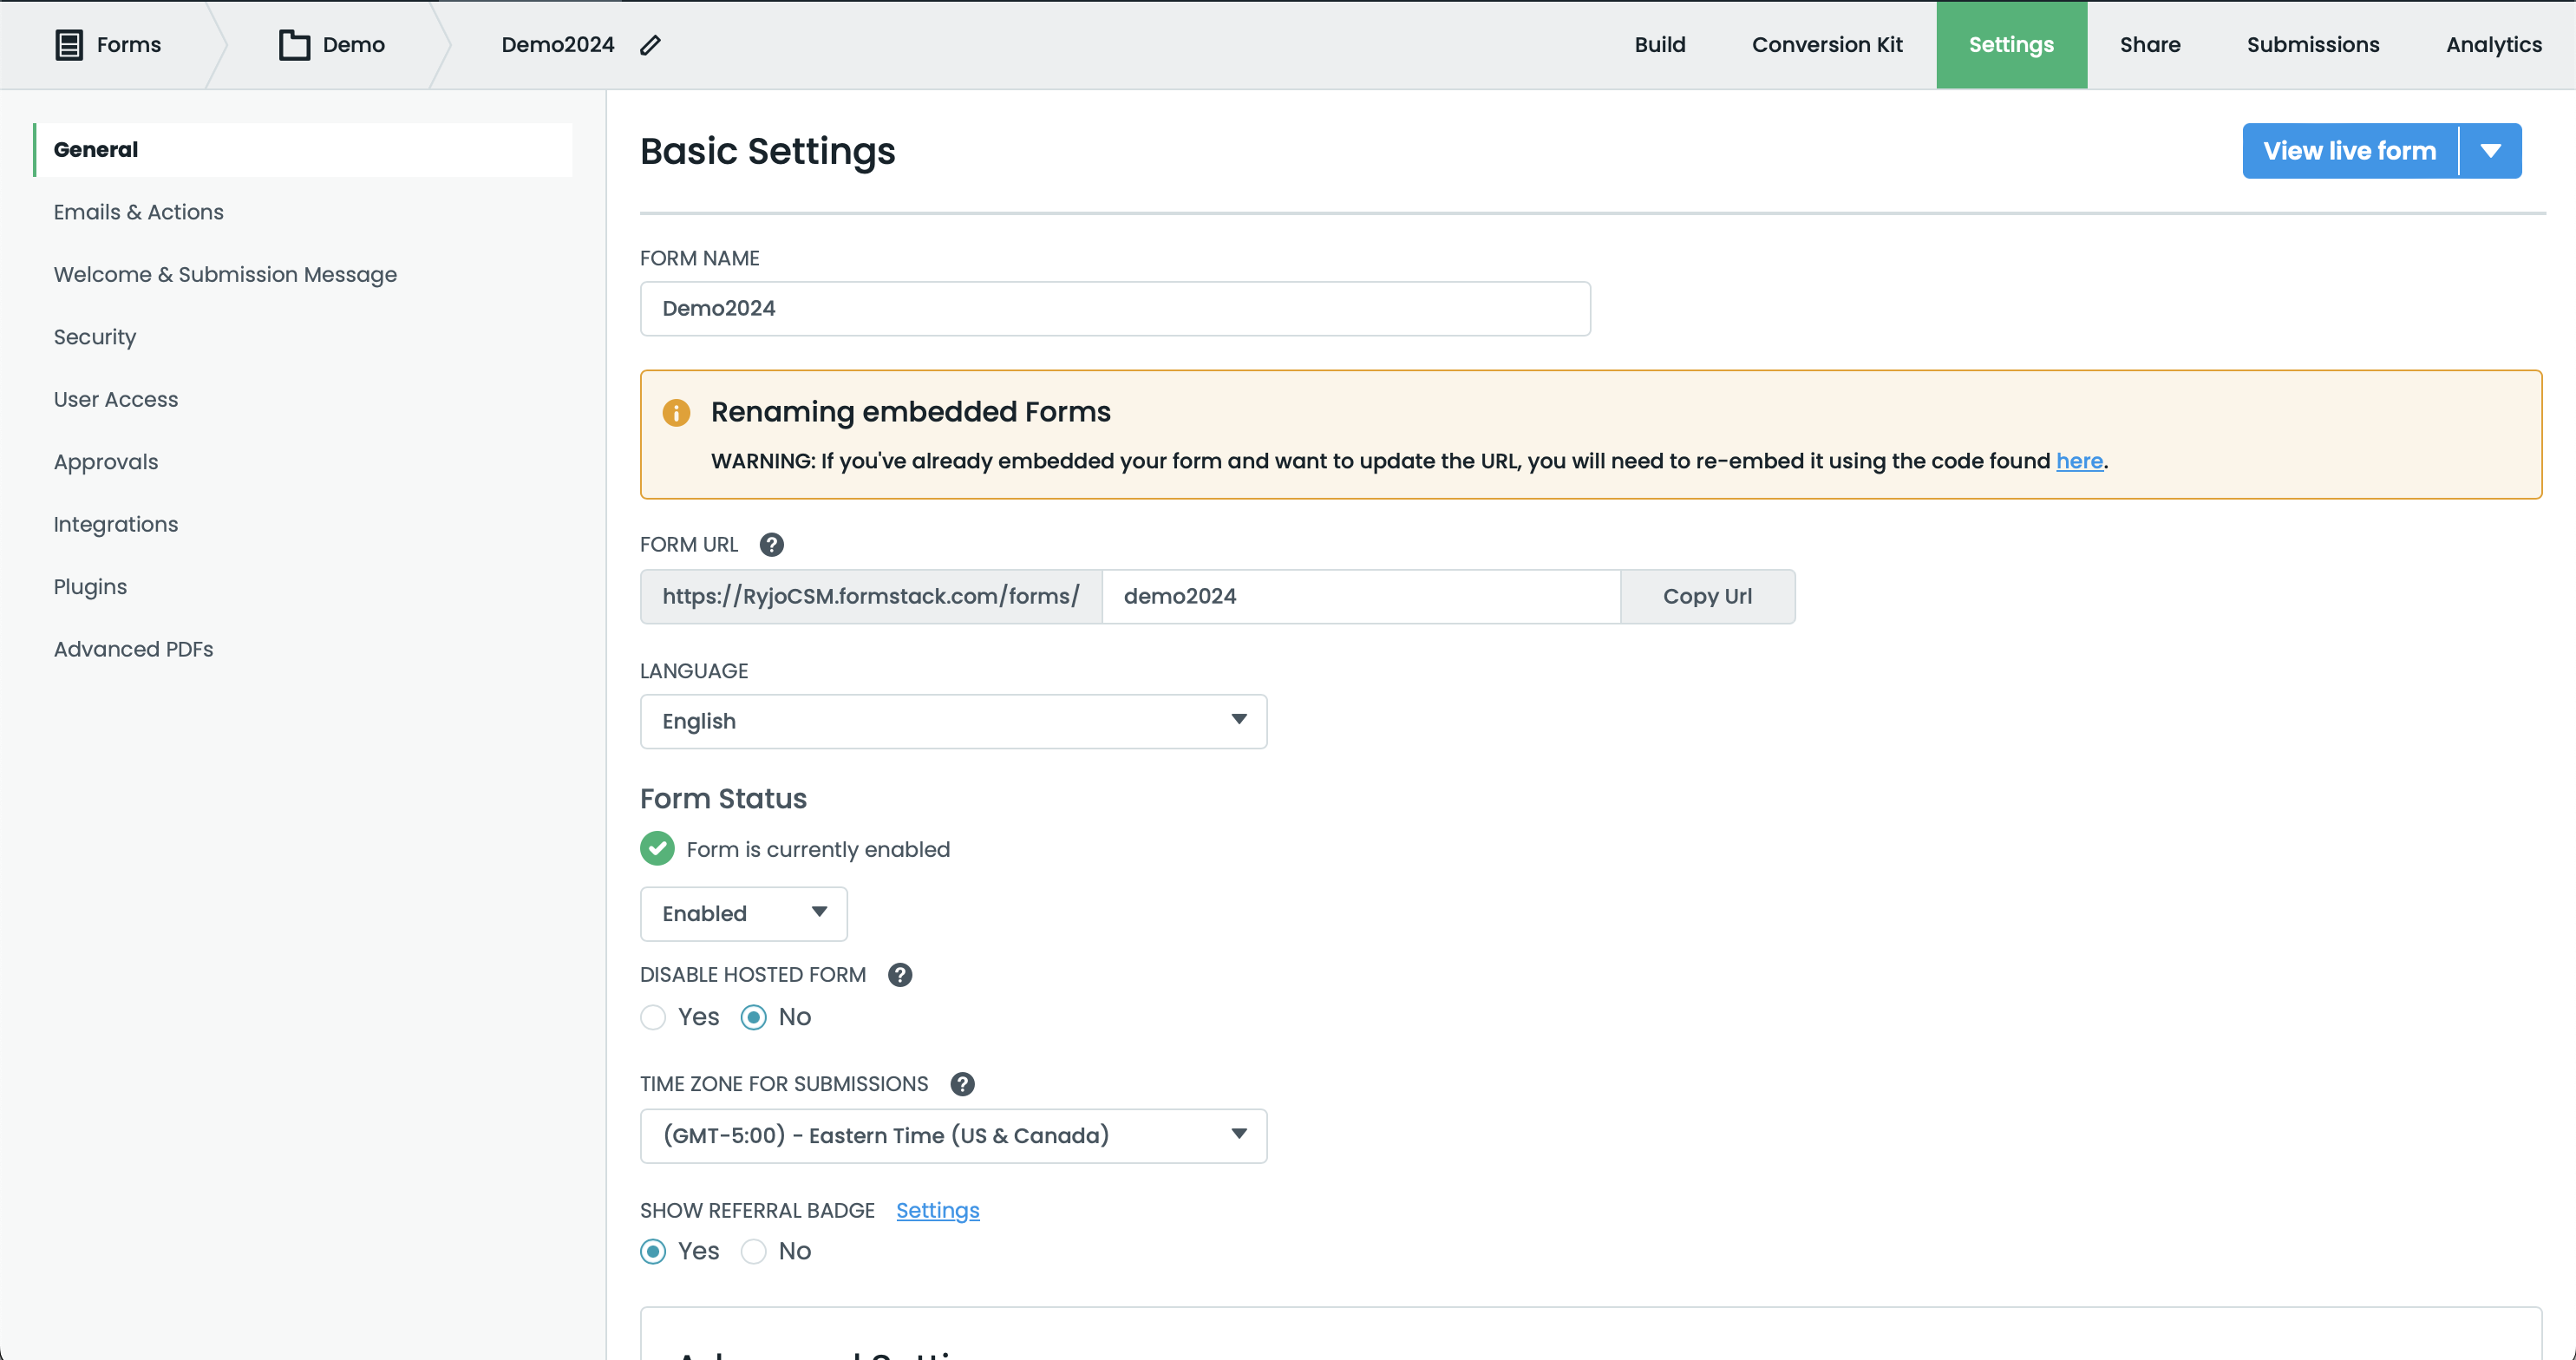The image size is (2576, 1360).
Task: Expand View live form arrow dropdown
Action: [x=2490, y=151]
